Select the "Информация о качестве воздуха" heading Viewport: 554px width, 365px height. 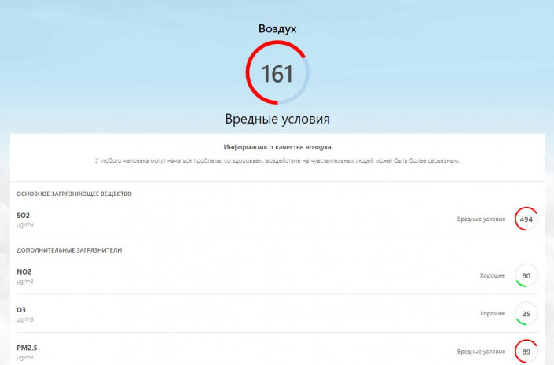277,147
